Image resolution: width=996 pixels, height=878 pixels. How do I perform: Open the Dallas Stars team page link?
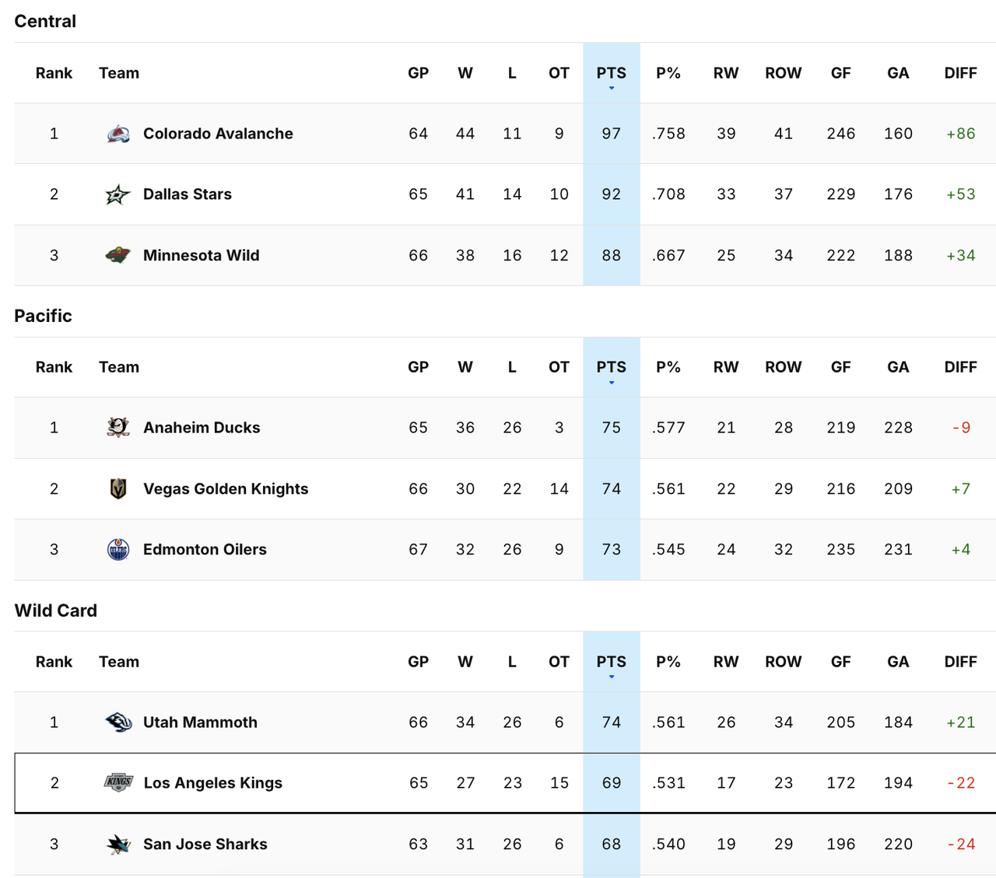[187, 194]
